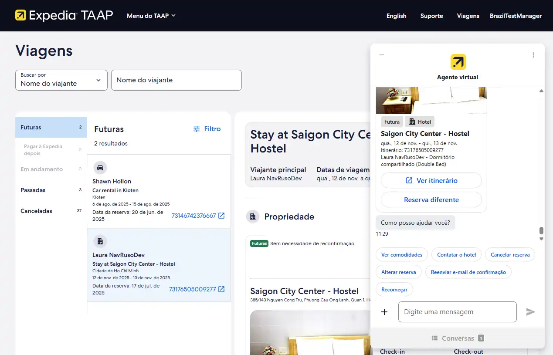Focus the Nome do viajante search field
The image size is (553, 355).
click(176, 80)
